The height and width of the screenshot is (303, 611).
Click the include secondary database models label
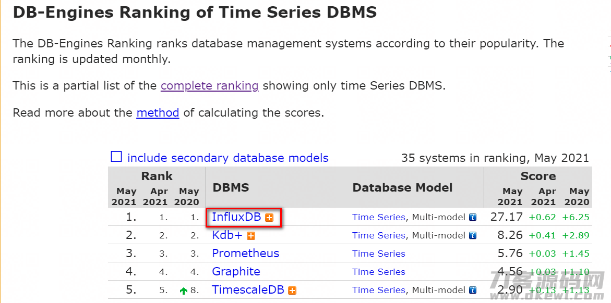228,158
